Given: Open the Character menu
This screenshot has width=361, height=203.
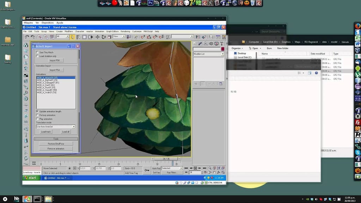Looking at the screenshot, I should (79, 31).
